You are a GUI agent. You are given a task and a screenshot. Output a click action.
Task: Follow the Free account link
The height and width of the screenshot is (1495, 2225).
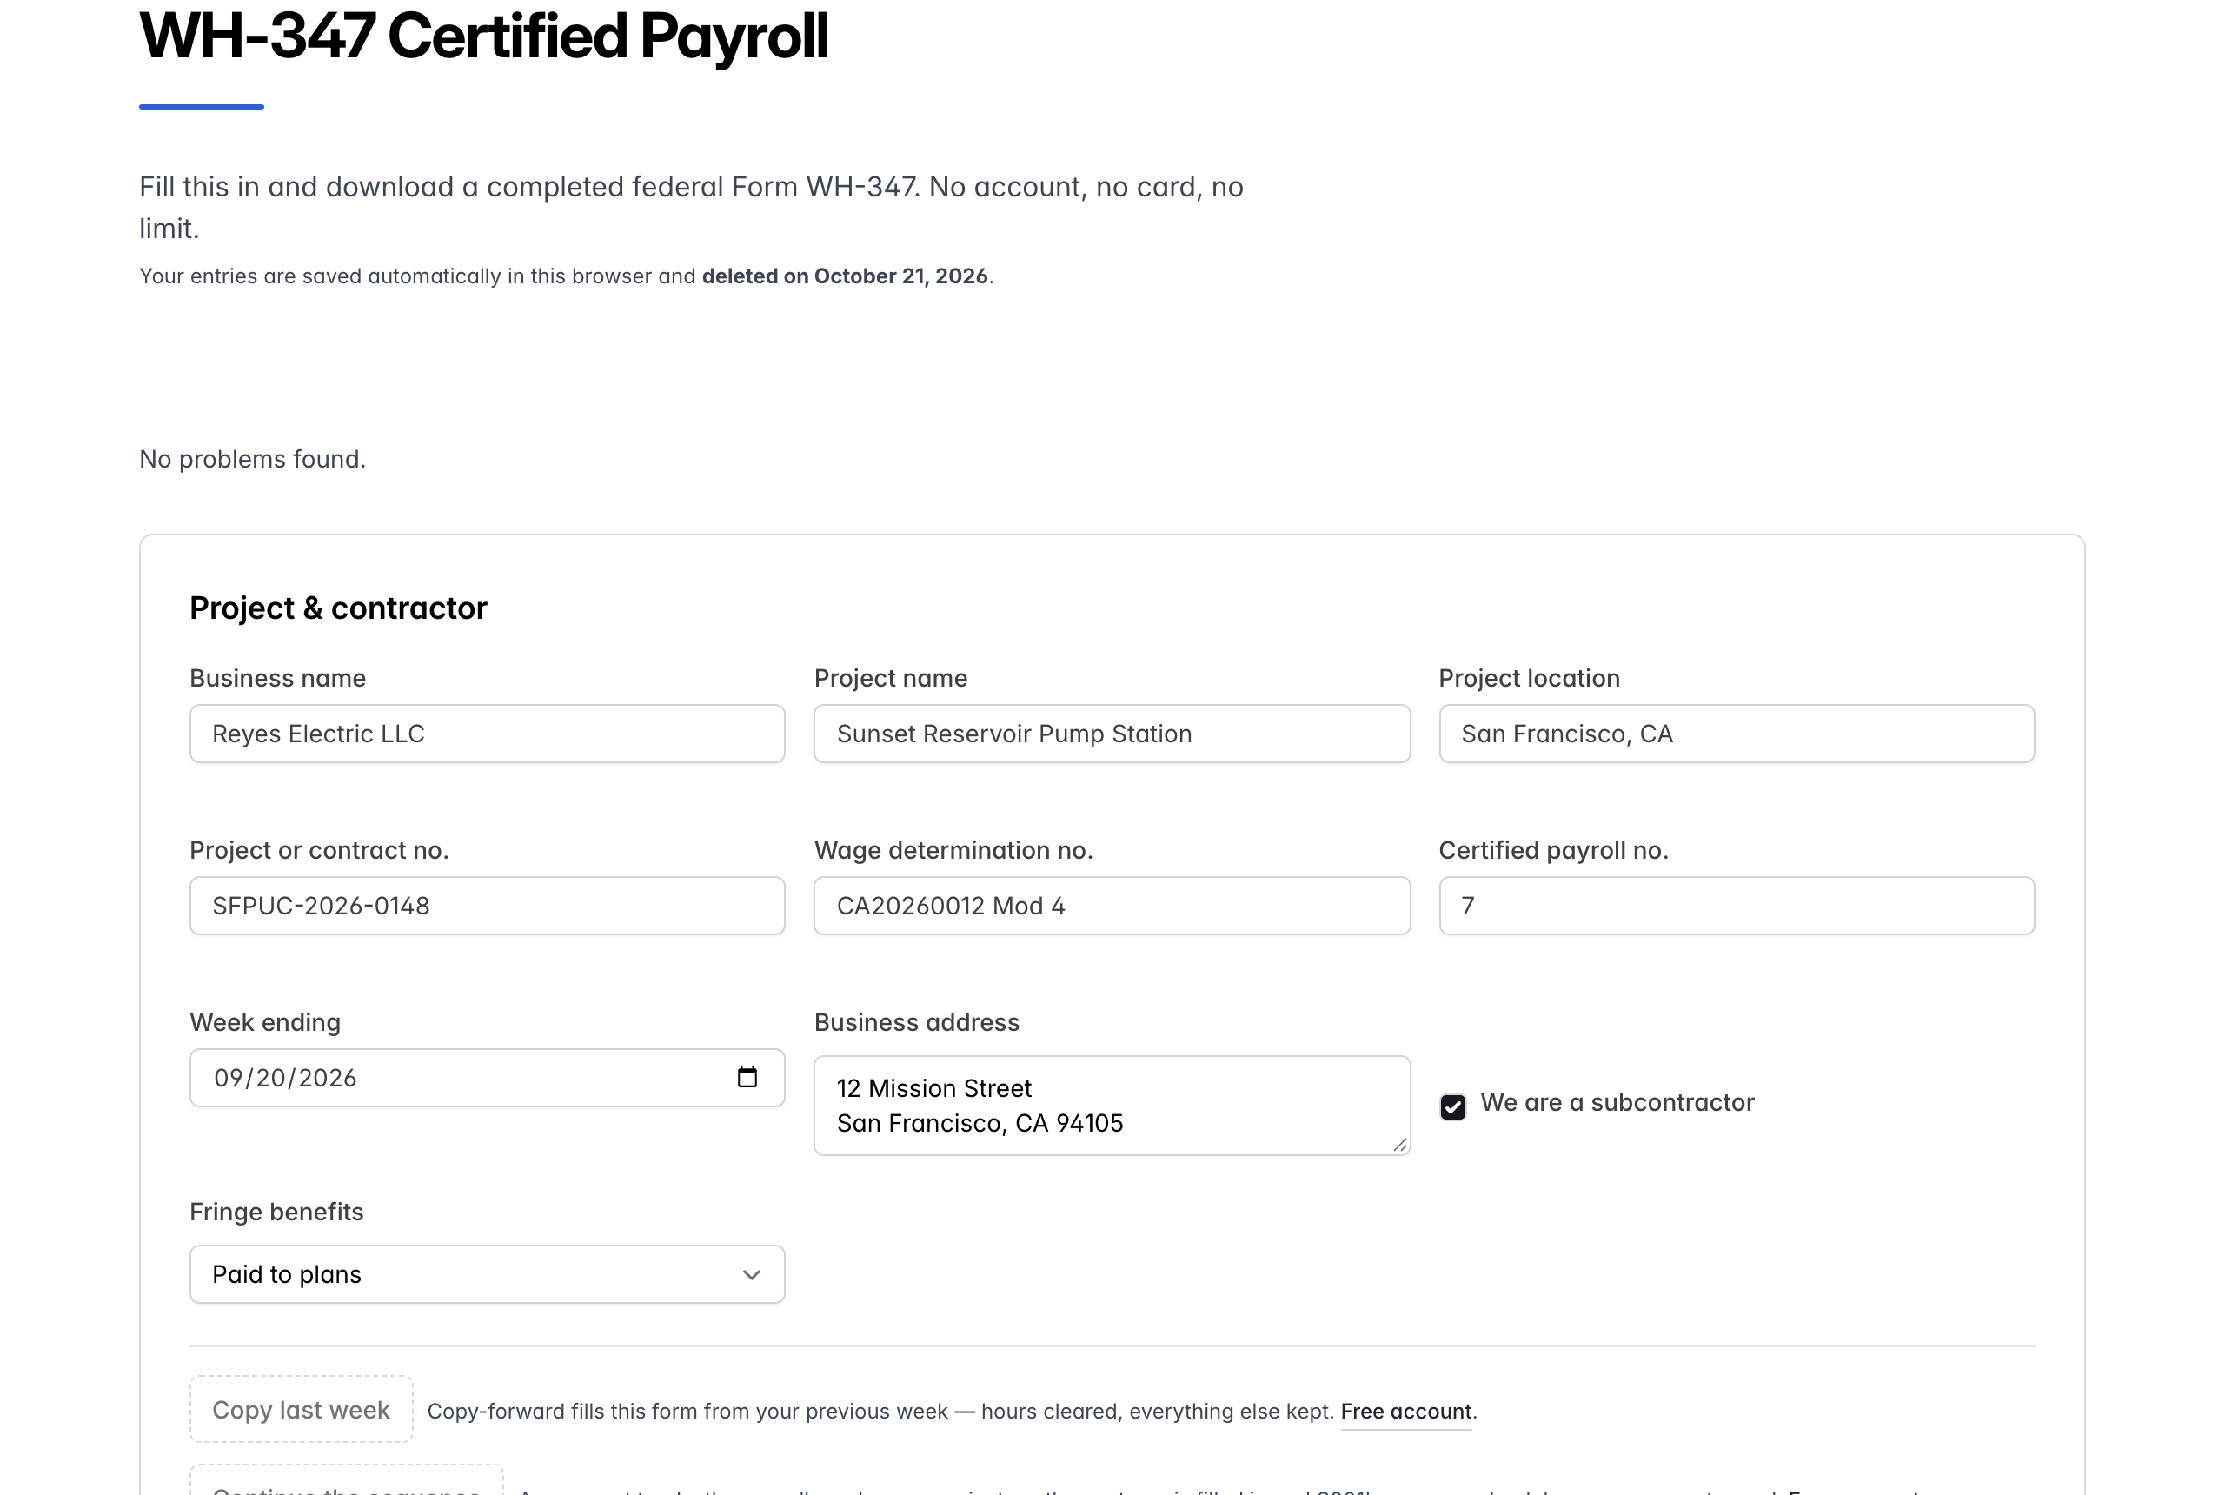coord(1405,1411)
